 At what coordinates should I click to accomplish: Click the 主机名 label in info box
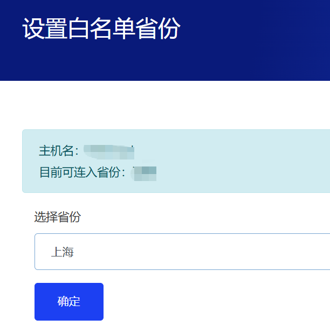[58, 151]
